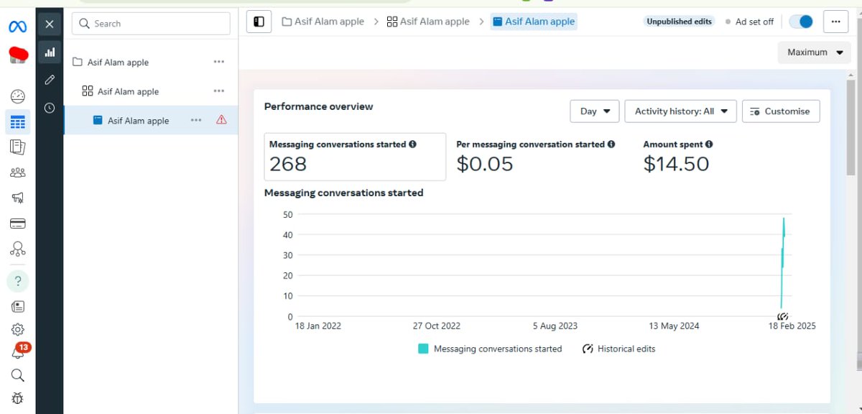This screenshot has height=414, width=862.
Task: Select the Advertising megaphone icon
Action: point(17,198)
